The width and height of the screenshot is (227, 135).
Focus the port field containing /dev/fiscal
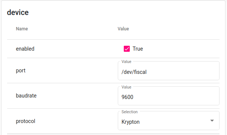169,71
